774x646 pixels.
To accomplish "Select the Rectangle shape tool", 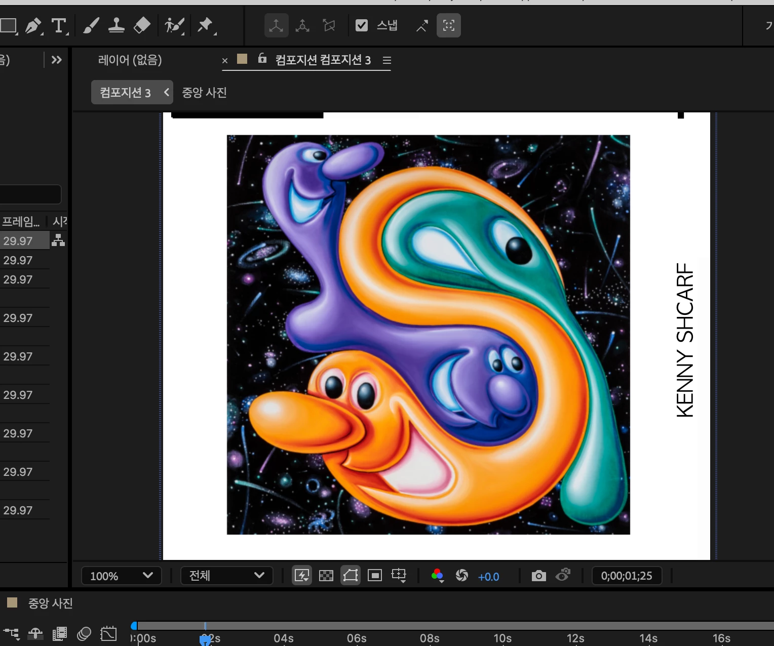I will click(8, 25).
